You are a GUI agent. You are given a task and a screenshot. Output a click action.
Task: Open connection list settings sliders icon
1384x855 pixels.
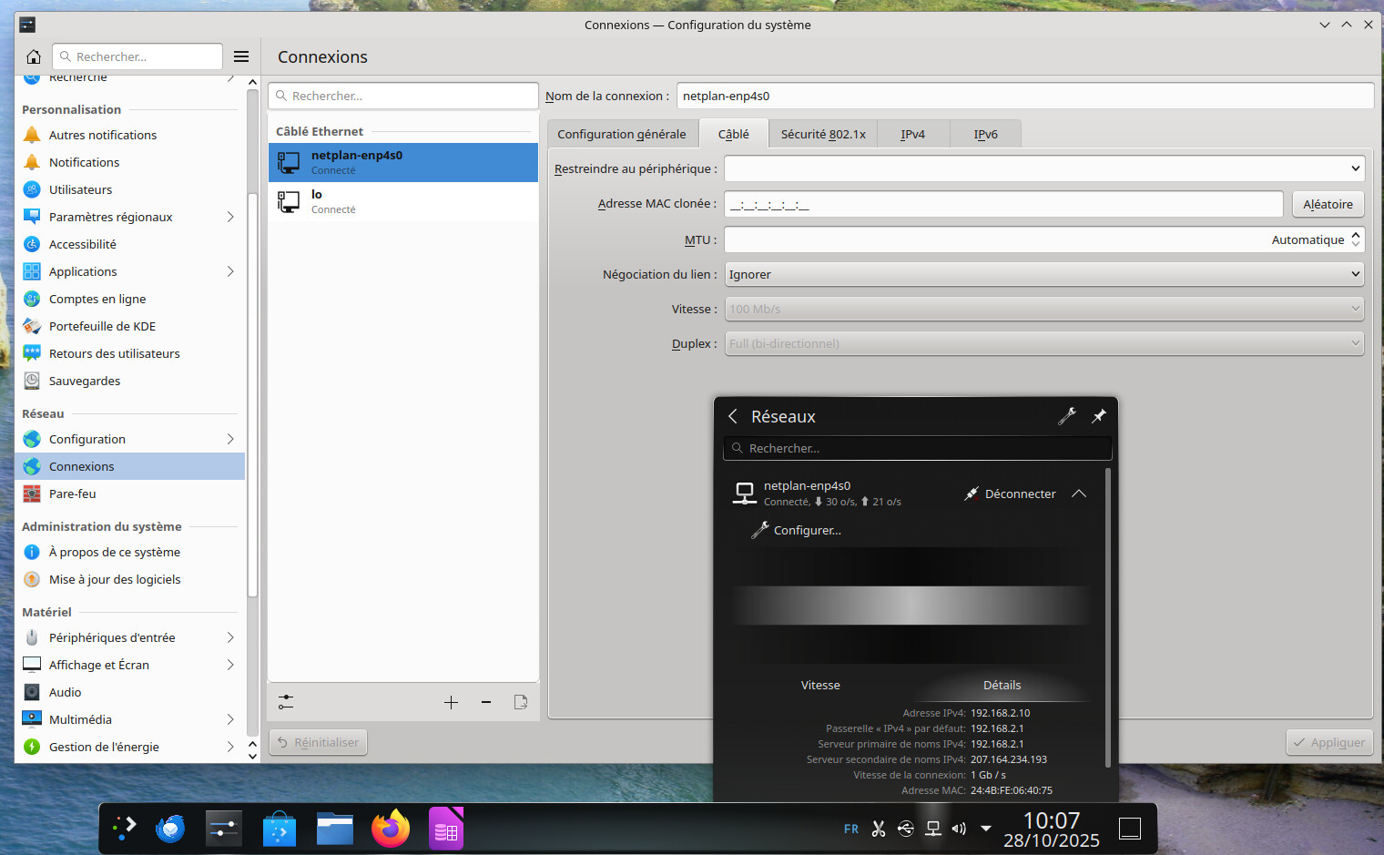click(286, 702)
